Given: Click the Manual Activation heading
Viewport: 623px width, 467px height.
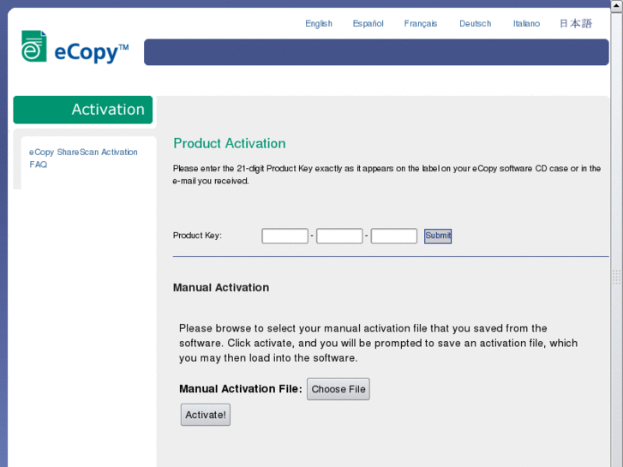Looking at the screenshot, I should coord(221,288).
